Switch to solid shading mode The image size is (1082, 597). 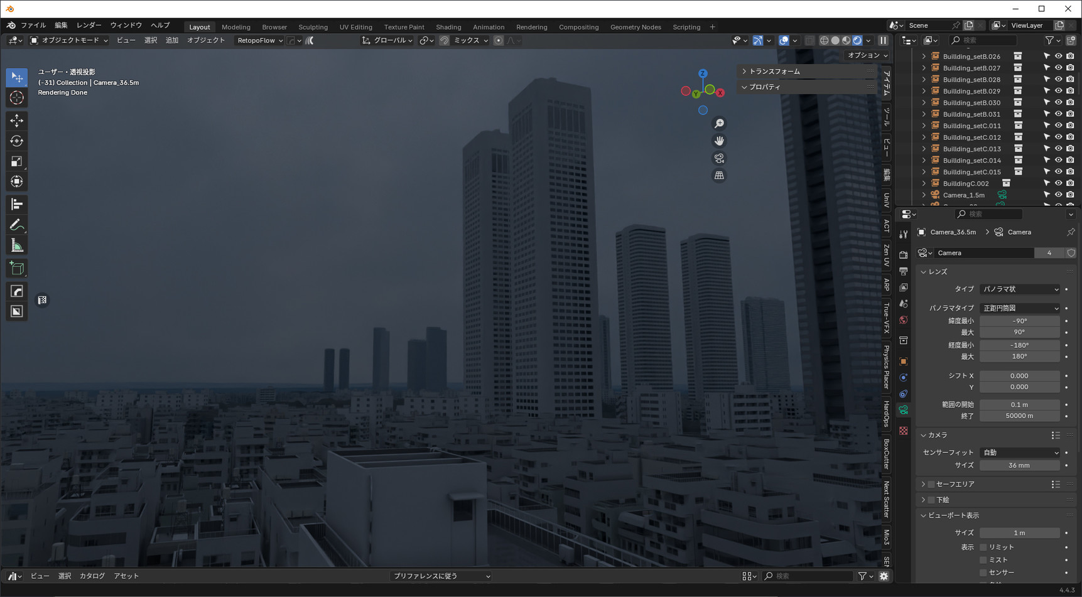click(x=835, y=40)
